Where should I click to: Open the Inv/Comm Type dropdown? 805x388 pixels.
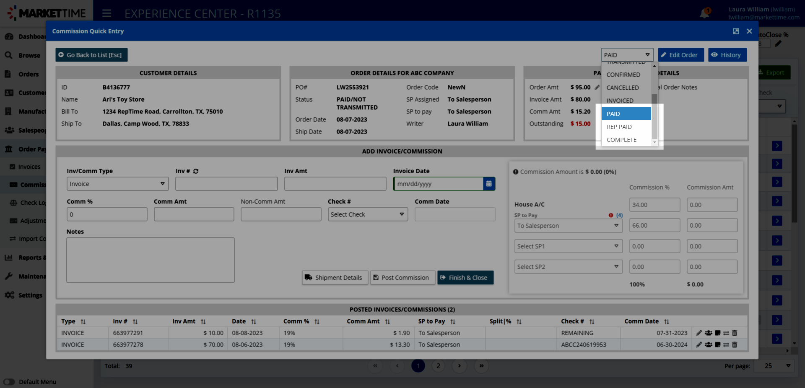[x=117, y=184]
